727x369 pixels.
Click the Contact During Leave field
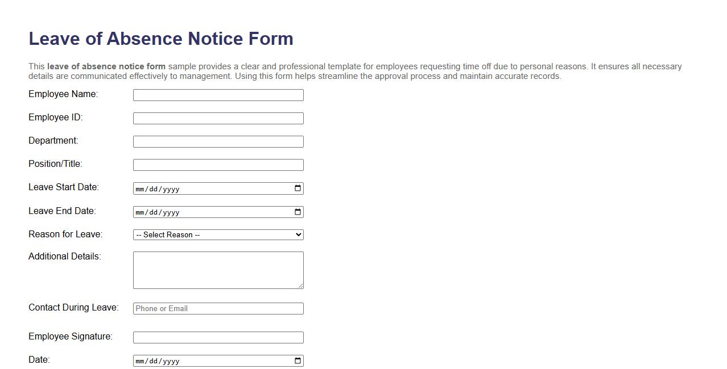218,308
